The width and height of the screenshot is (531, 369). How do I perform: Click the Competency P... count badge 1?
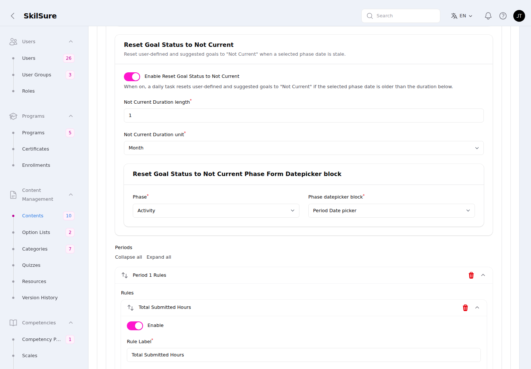point(70,339)
